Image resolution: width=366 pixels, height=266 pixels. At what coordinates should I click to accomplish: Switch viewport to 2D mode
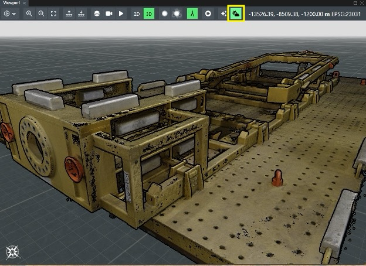point(136,13)
